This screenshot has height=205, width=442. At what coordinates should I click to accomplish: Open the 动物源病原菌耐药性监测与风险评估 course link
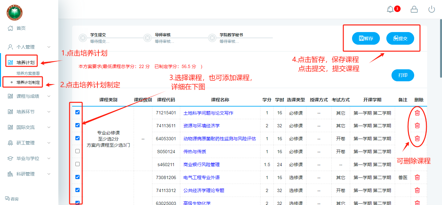(219, 139)
